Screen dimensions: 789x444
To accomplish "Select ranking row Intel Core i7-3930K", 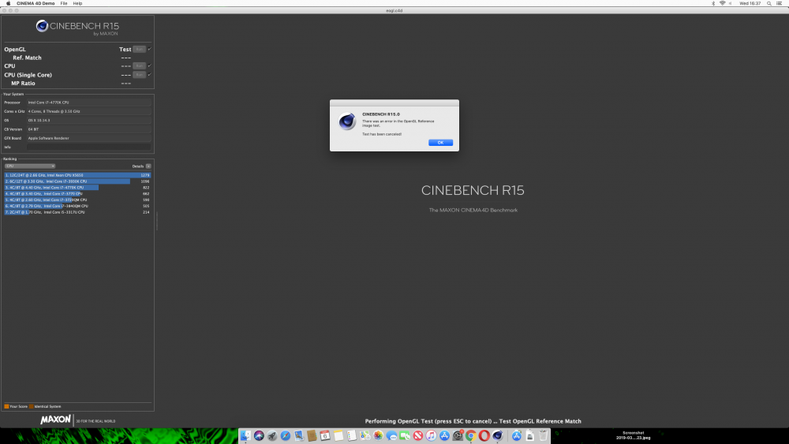I will (x=77, y=181).
